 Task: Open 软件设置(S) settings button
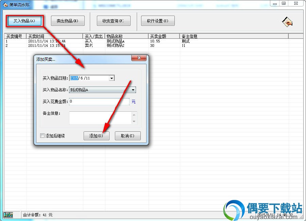(158, 21)
